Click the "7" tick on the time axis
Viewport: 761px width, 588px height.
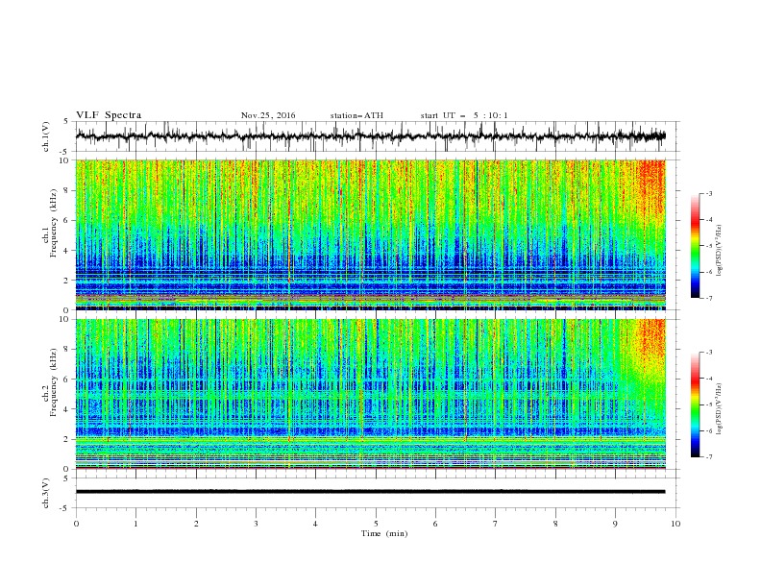click(496, 524)
